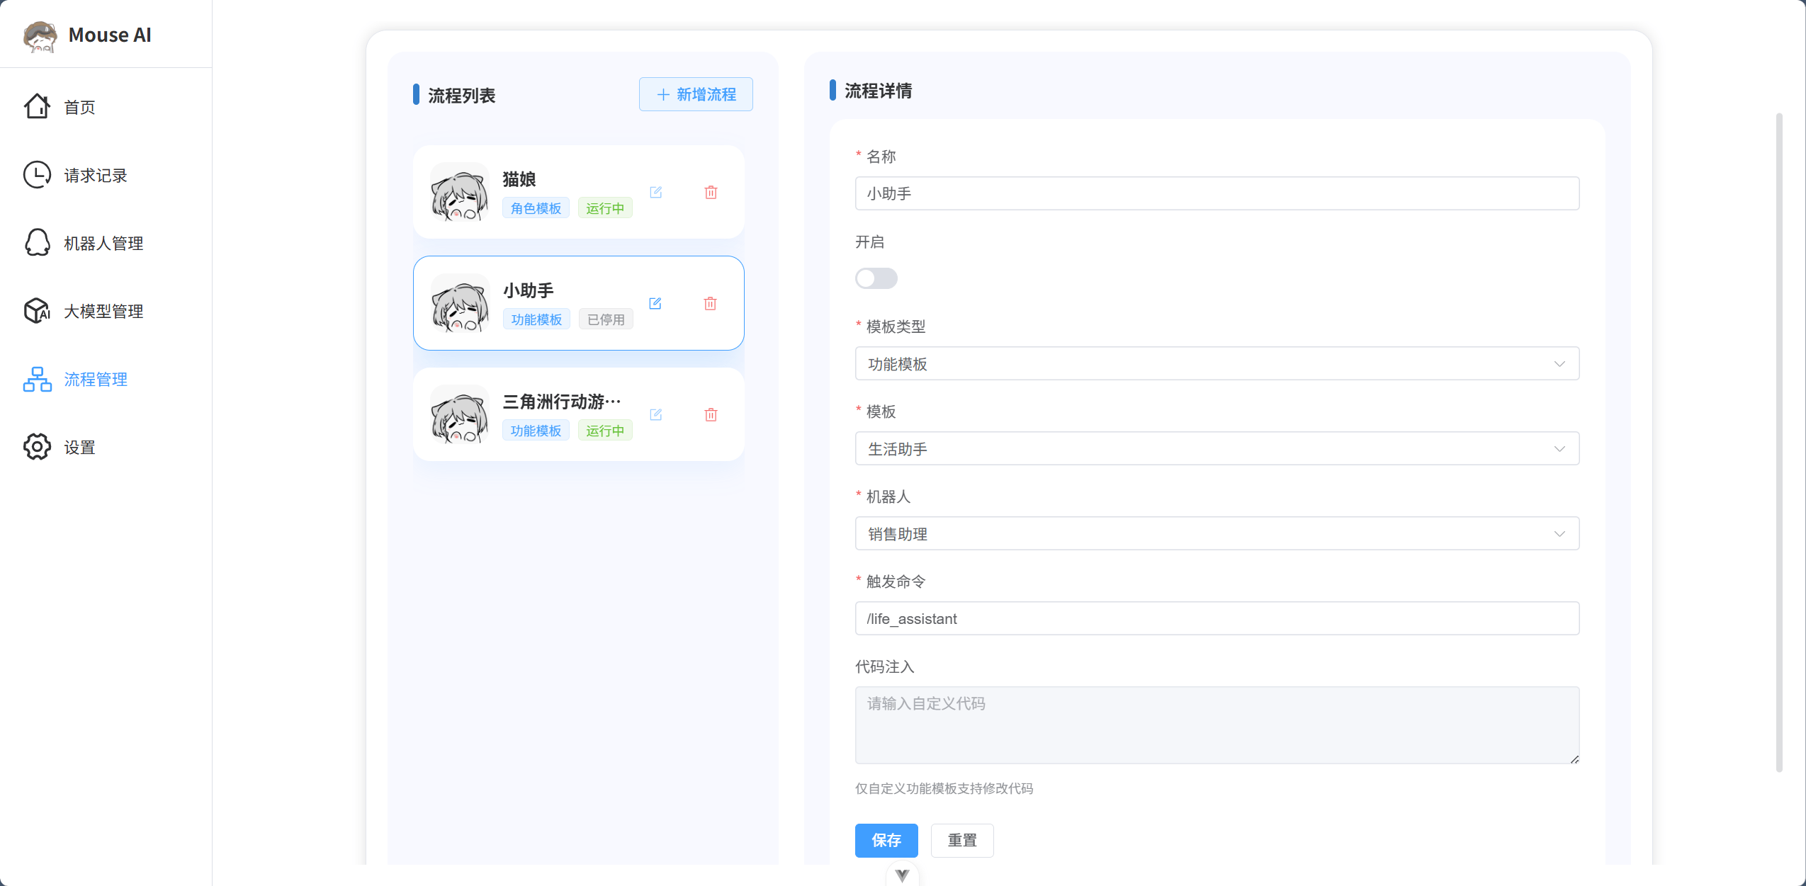The height and width of the screenshot is (886, 1806).
Task: Click the Mouse AI logo avatar
Action: click(40, 35)
